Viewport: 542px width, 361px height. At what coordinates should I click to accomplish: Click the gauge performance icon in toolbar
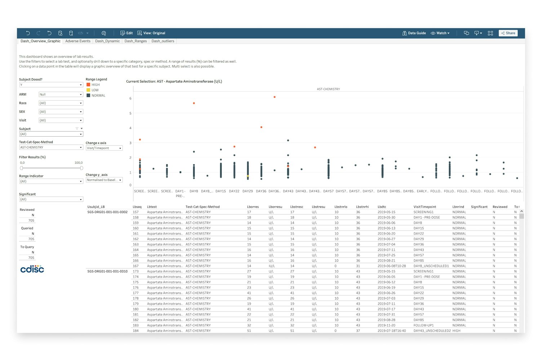click(104, 33)
